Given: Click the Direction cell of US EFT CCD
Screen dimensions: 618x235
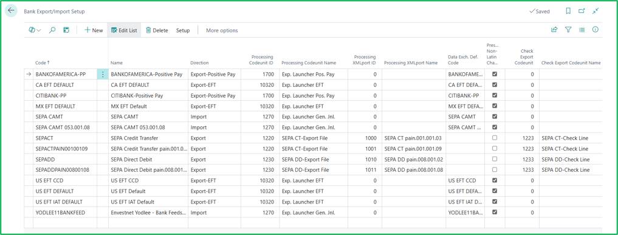Looking at the screenshot, I should (x=215, y=181).
